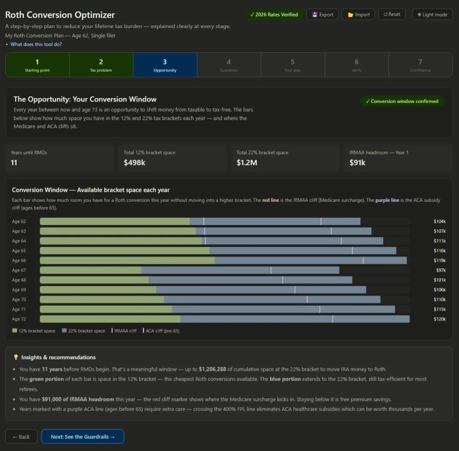Click the $104k value for Age 62

(439, 221)
